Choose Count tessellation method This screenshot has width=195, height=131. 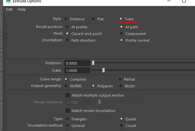pos(121,125)
